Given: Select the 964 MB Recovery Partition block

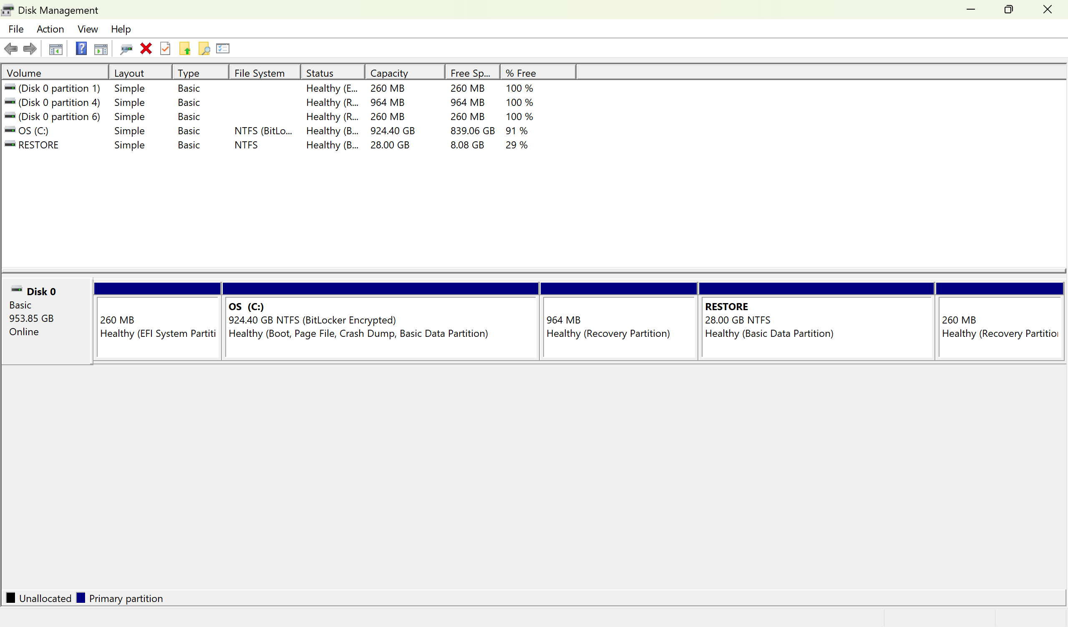Looking at the screenshot, I should (x=619, y=321).
